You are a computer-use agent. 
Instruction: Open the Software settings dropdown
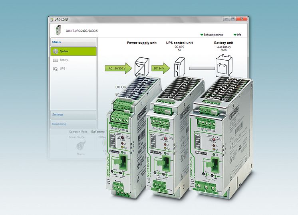point(212,35)
